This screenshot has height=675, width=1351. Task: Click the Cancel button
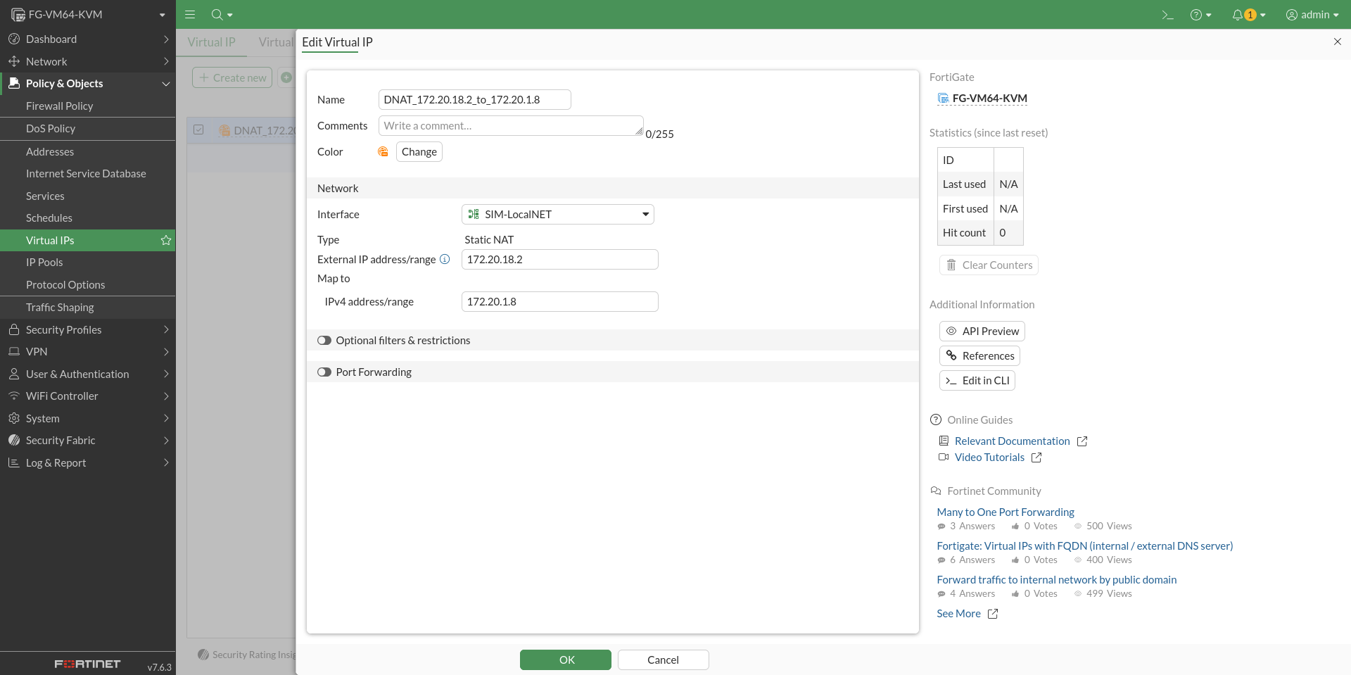[663, 660]
